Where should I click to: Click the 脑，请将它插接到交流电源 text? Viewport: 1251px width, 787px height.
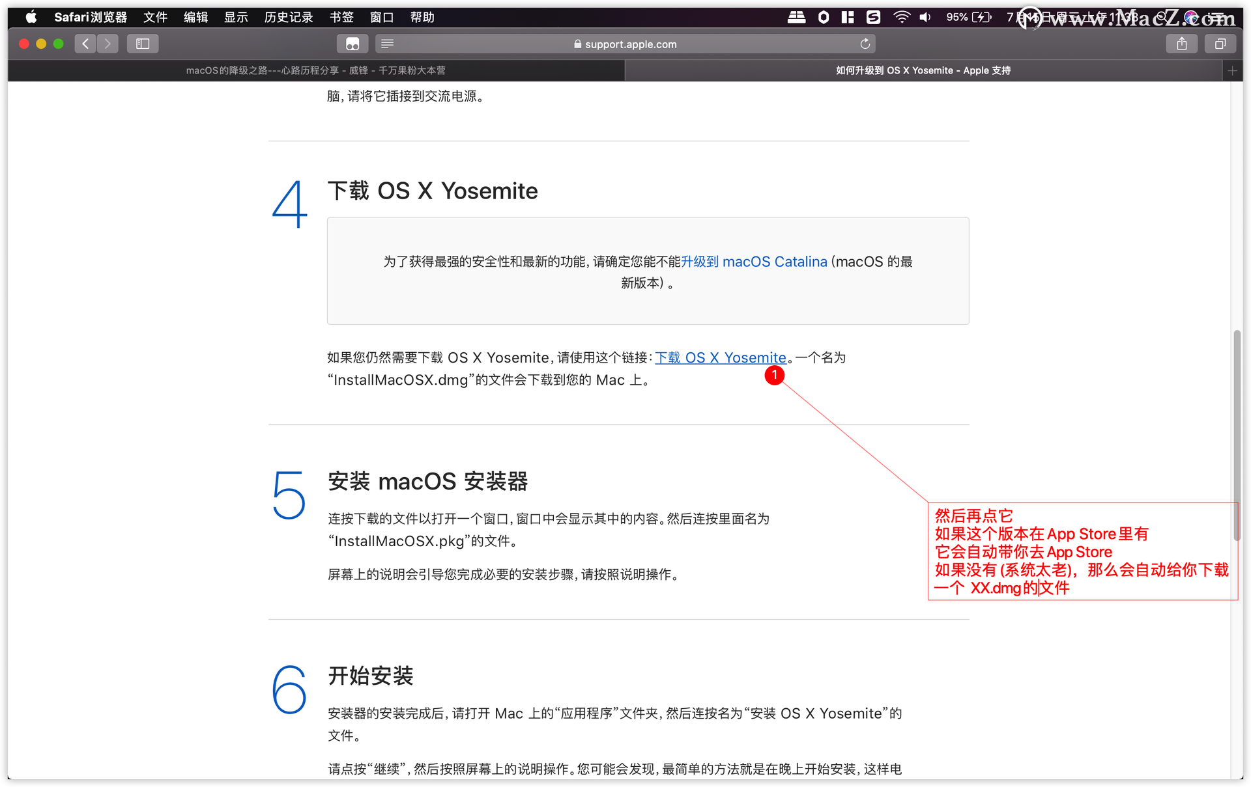point(407,96)
